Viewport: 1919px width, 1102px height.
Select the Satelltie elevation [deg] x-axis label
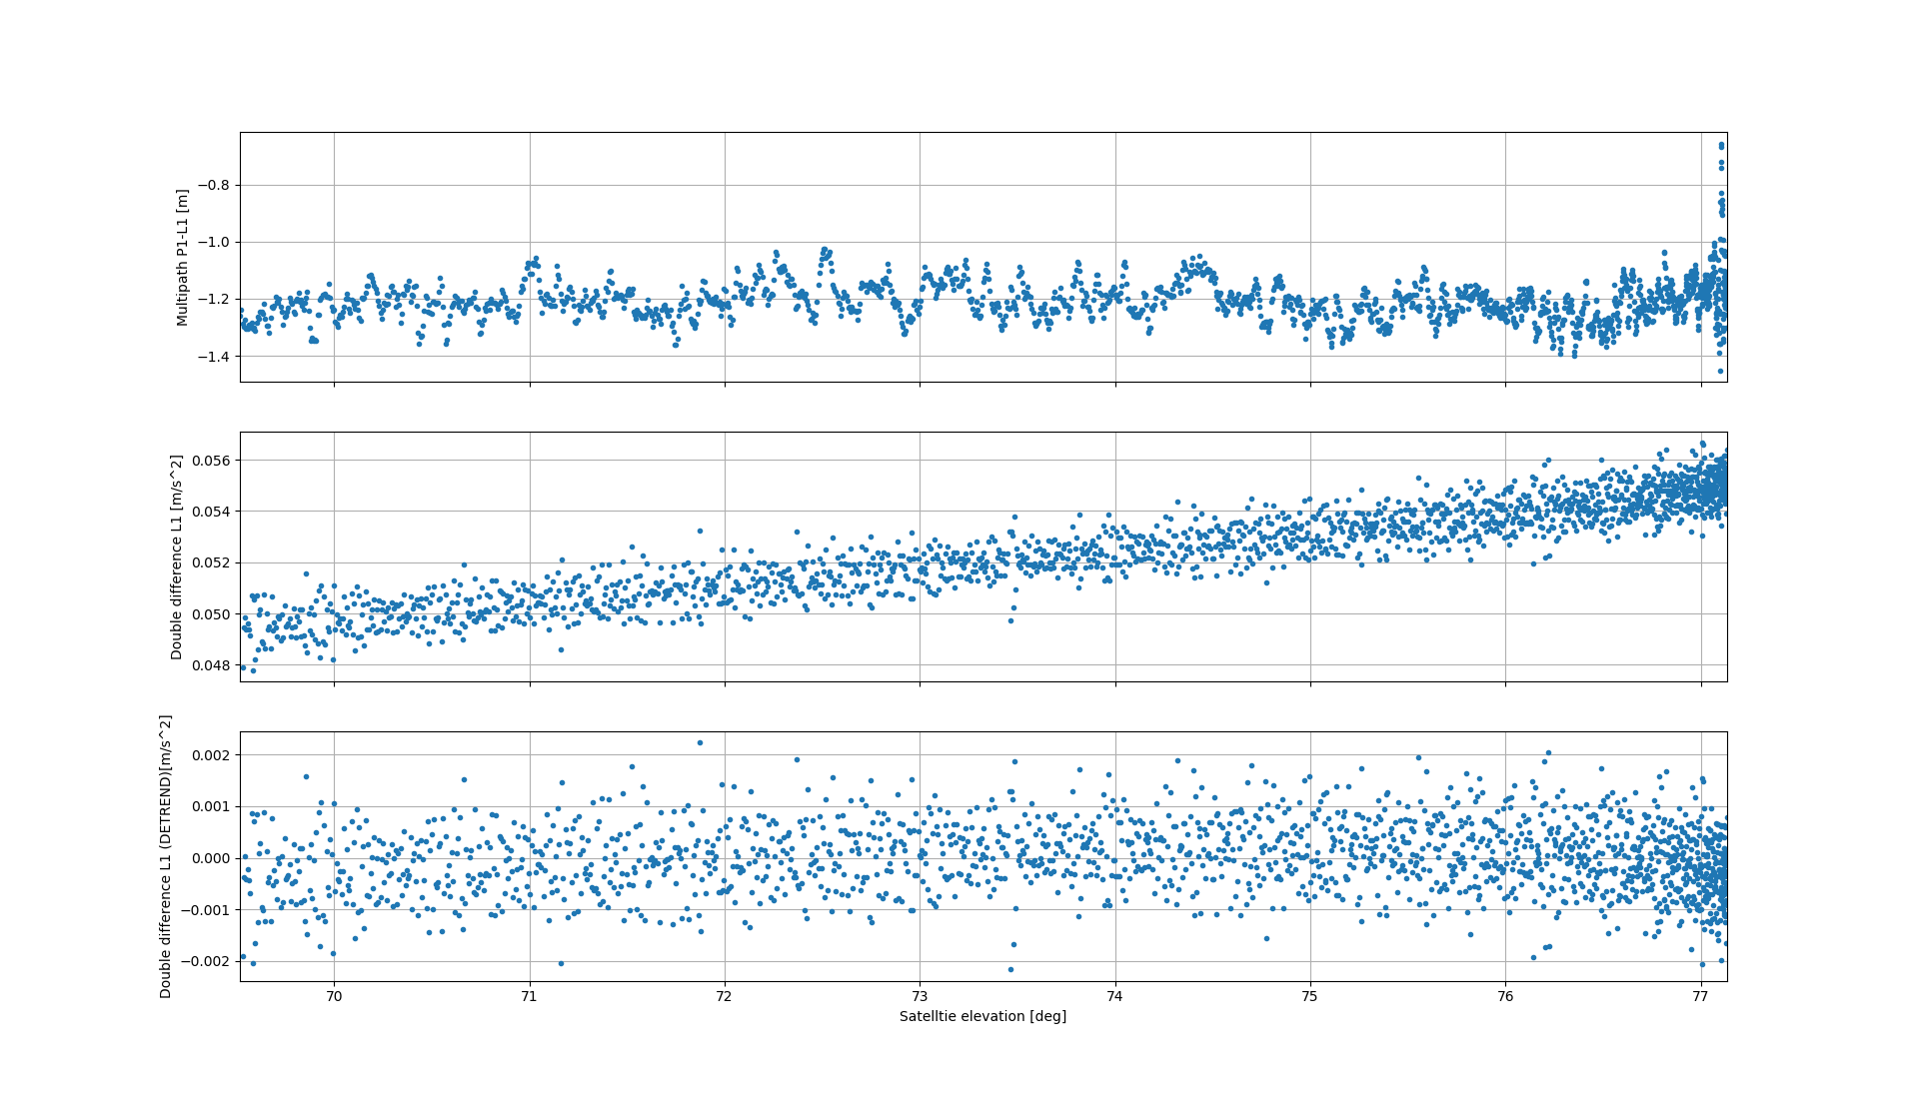pyautogui.click(x=982, y=1017)
